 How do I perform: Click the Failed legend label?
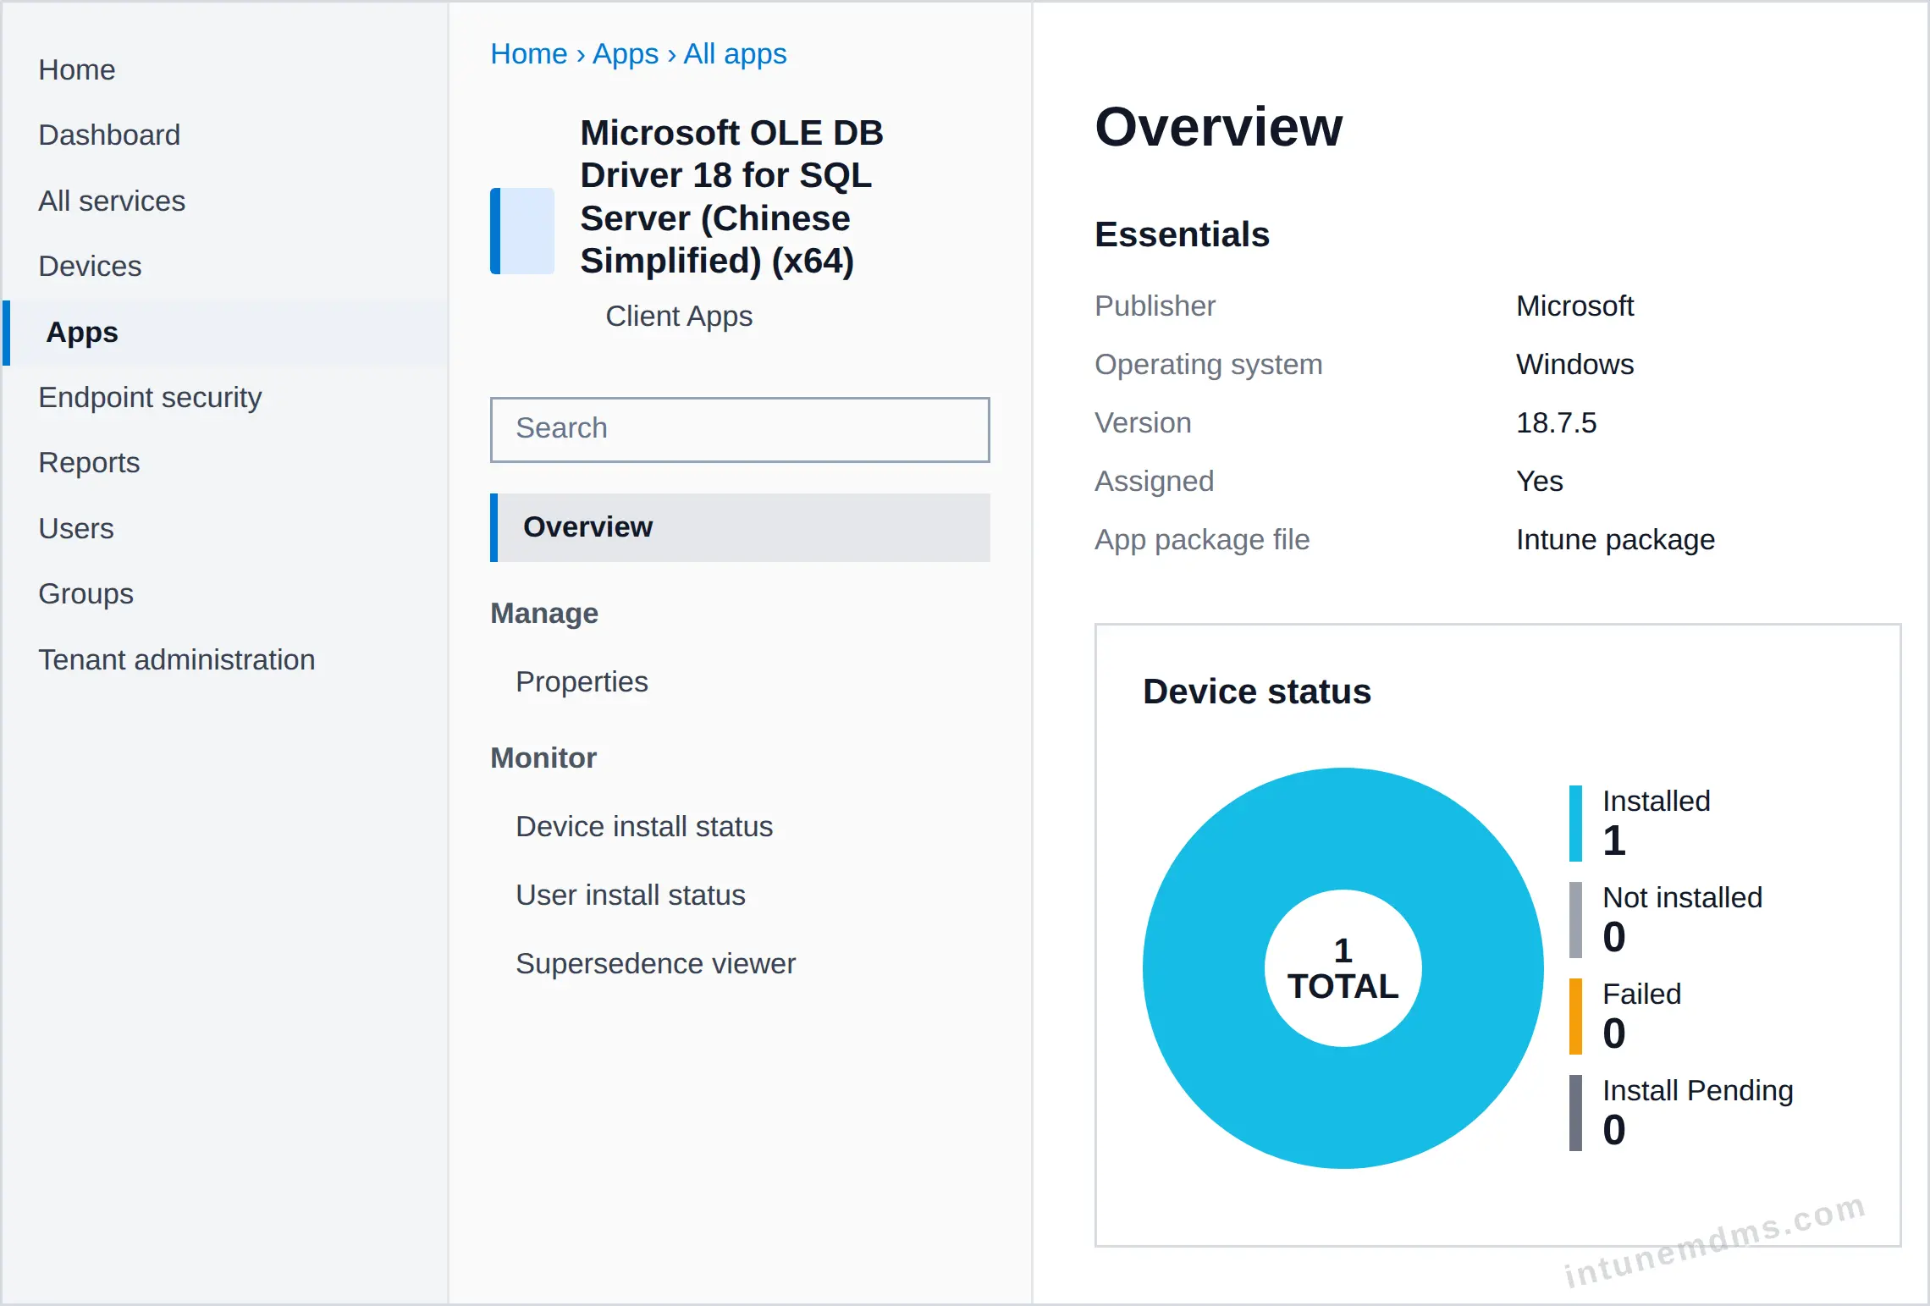click(1641, 995)
